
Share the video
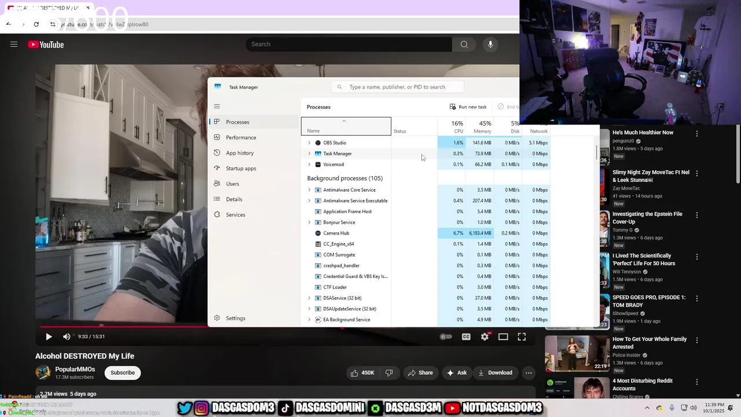420,372
